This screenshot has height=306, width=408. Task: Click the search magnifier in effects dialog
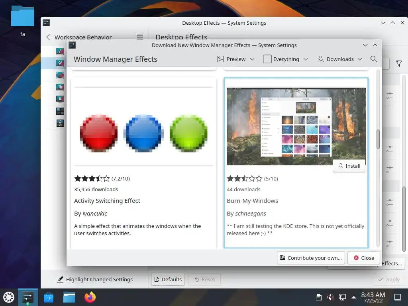point(373,59)
